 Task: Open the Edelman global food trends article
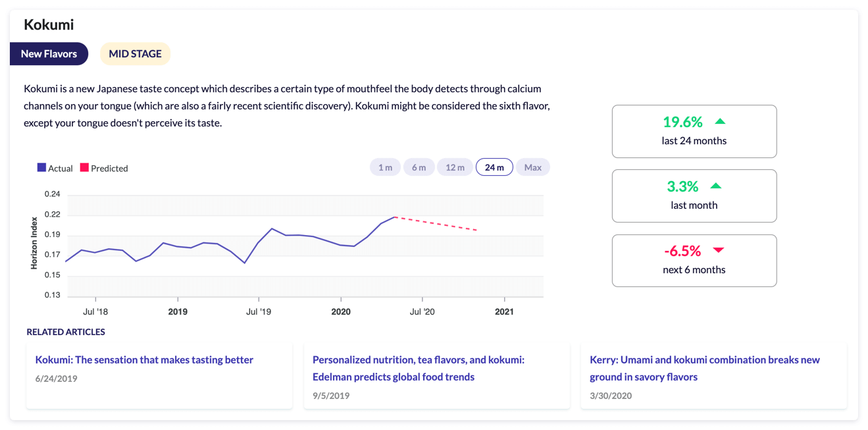418,368
